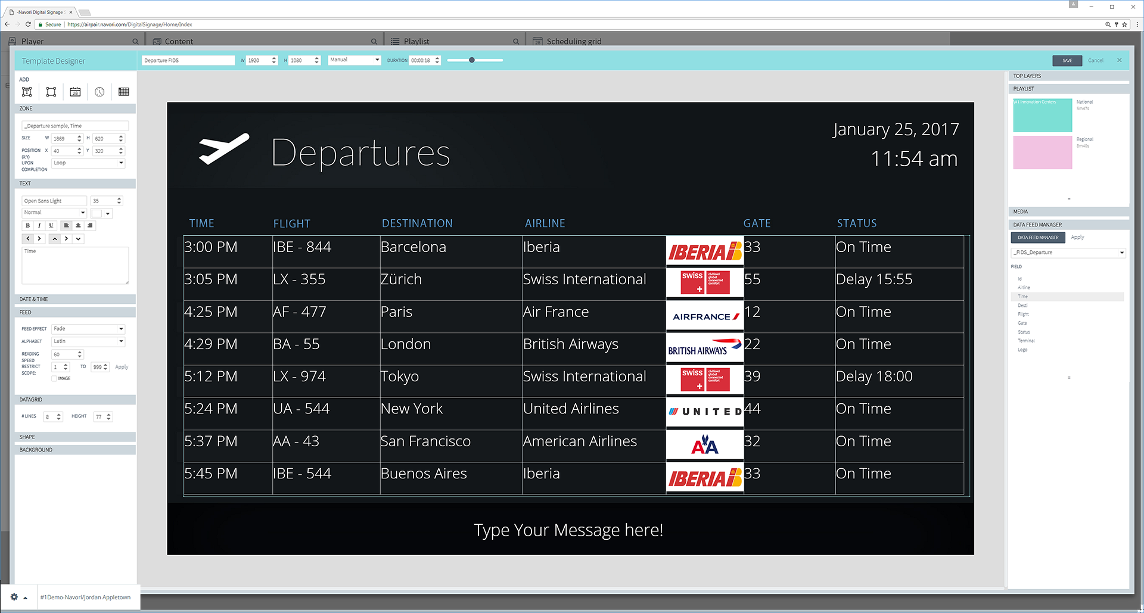Select the top vertical alignment arrow
Viewport: 1144px width, 613px height.
point(55,239)
